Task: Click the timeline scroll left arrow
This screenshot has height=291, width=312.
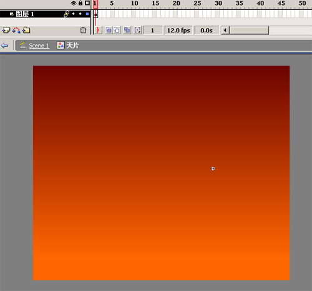Action: coord(225,31)
